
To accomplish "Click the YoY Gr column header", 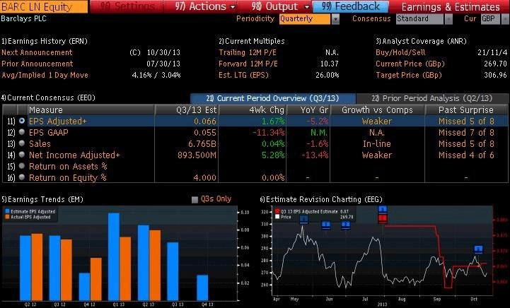I will pos(308,109).
